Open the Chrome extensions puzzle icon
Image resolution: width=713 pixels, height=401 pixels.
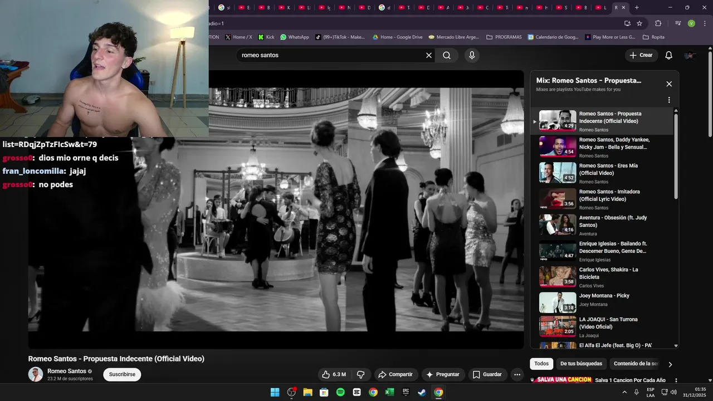coord(658,23)
